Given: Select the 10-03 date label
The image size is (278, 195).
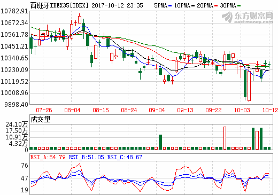Looking at the screenshot, I should coord(242,110).
